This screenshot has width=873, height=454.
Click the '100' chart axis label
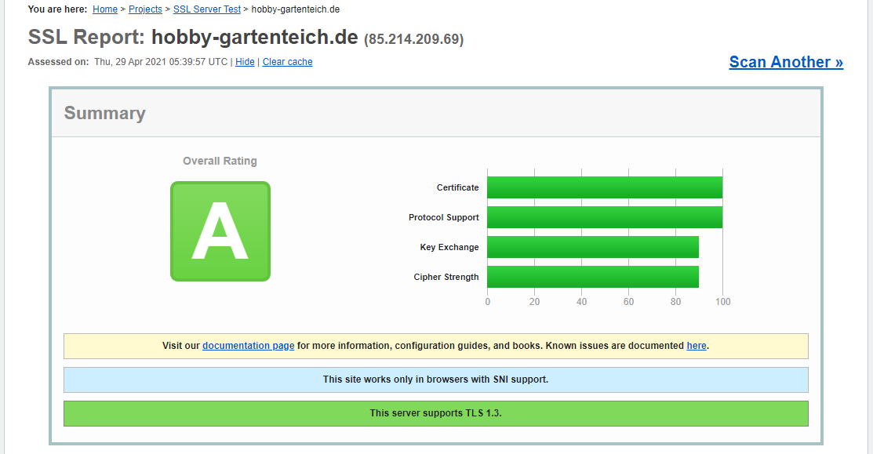(x=722, y=302)
